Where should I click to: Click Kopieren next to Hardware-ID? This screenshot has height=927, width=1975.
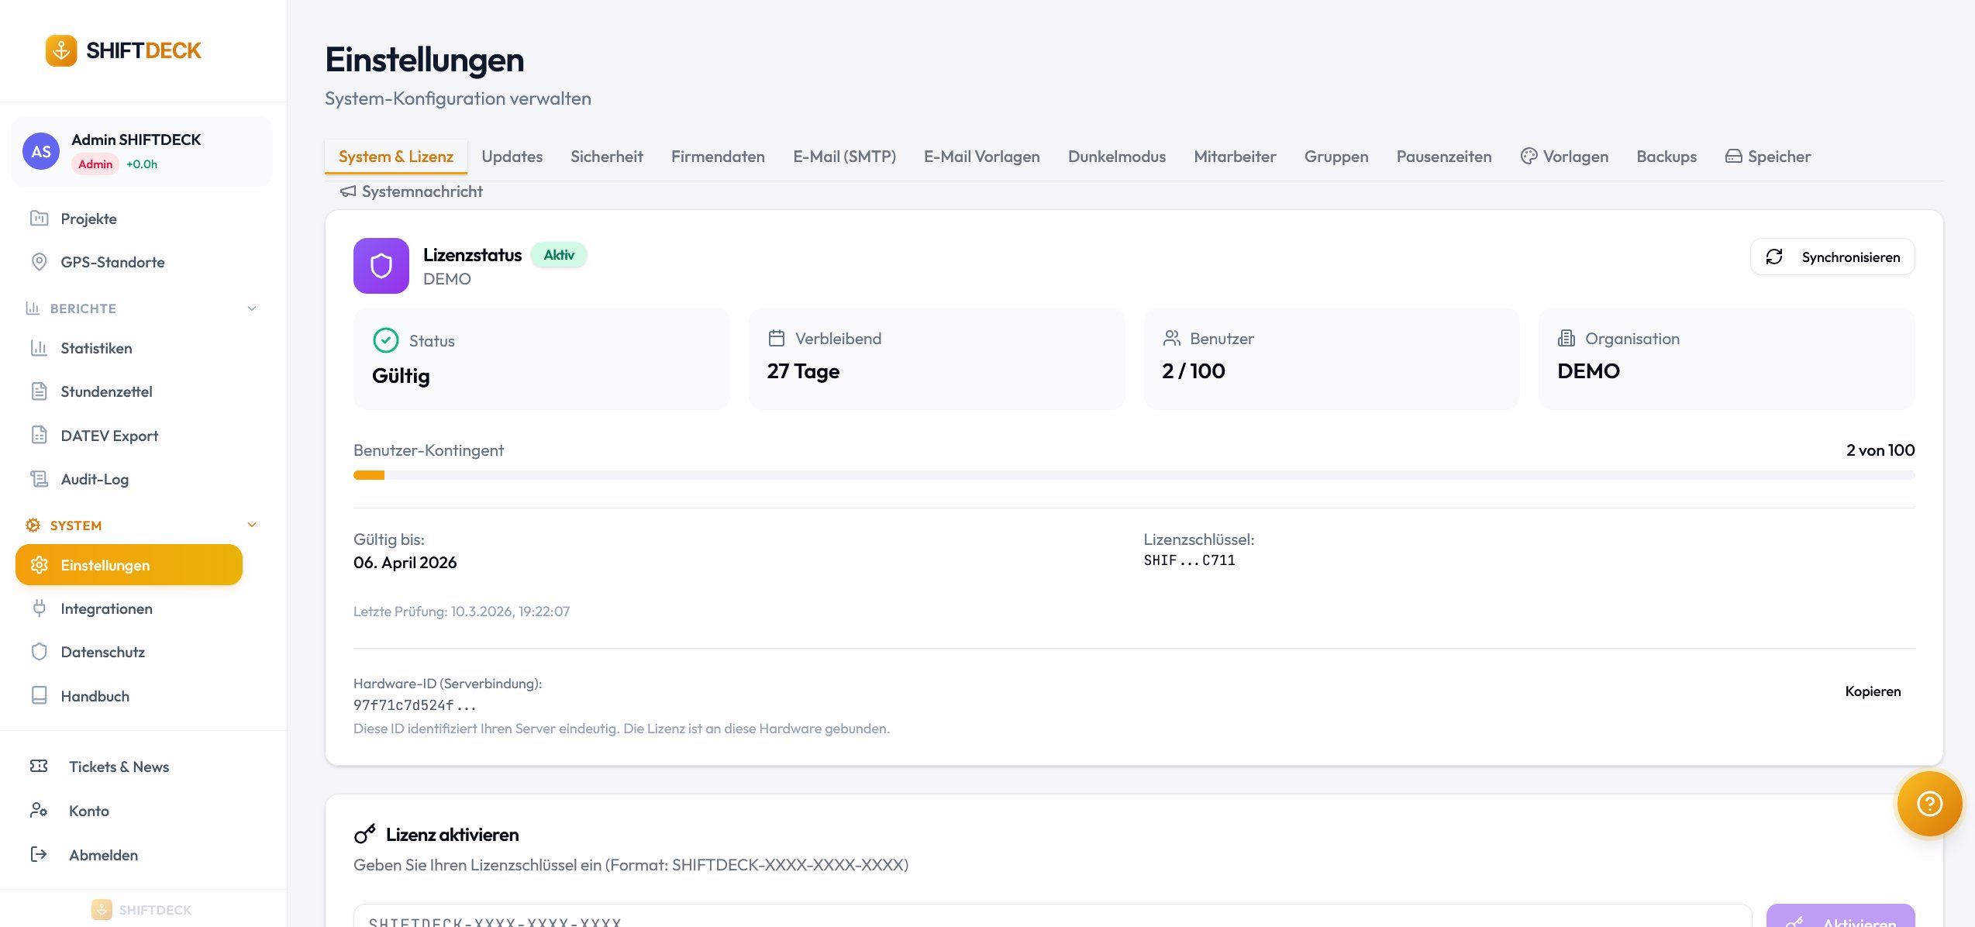(1872, 691)
